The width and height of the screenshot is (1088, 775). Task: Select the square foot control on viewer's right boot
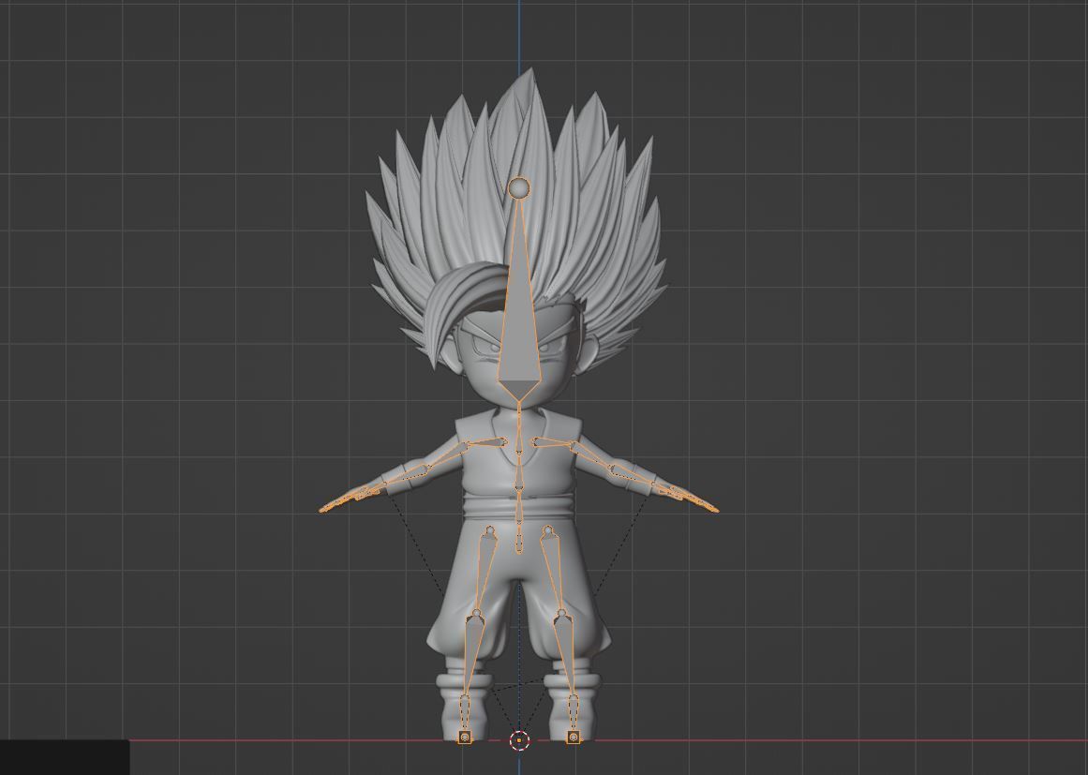click(x=574, y=737)
